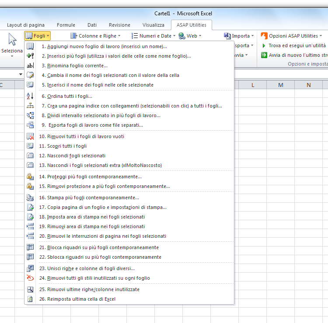Open the Fogli dropdown menu
Viewport: 328px width, 323px height.
point(38,36)
